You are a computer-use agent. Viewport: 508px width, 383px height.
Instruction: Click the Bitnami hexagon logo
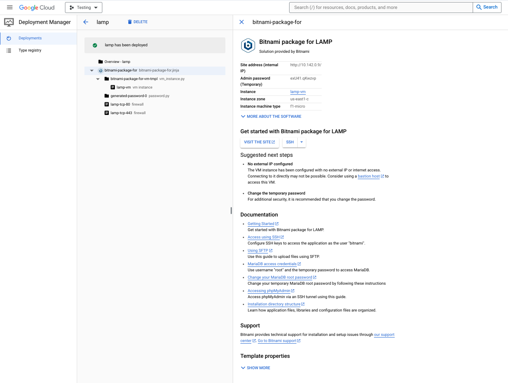pyautogui.click(x=247, y=45)
